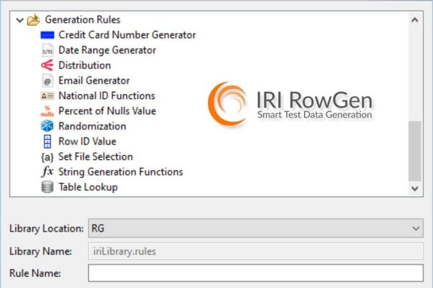Click the Randomization dice icon

[47, 126]
